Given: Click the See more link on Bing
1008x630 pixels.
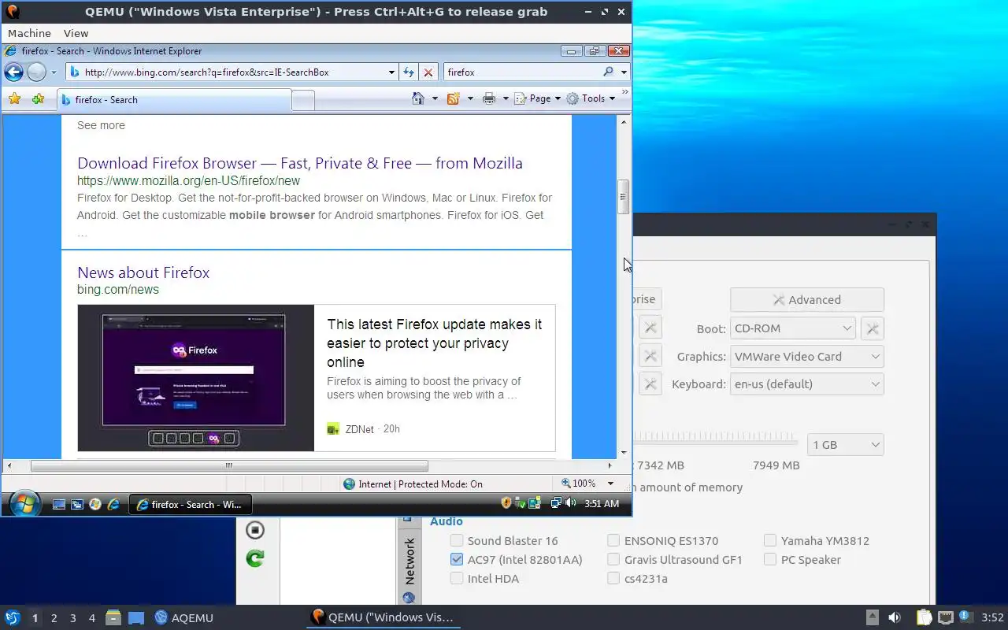Looking at the screenshot, I should tap(101, 125).
